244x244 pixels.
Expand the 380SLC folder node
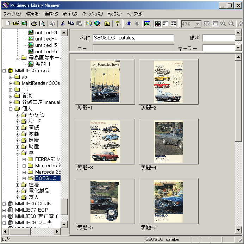click(24, 179)
